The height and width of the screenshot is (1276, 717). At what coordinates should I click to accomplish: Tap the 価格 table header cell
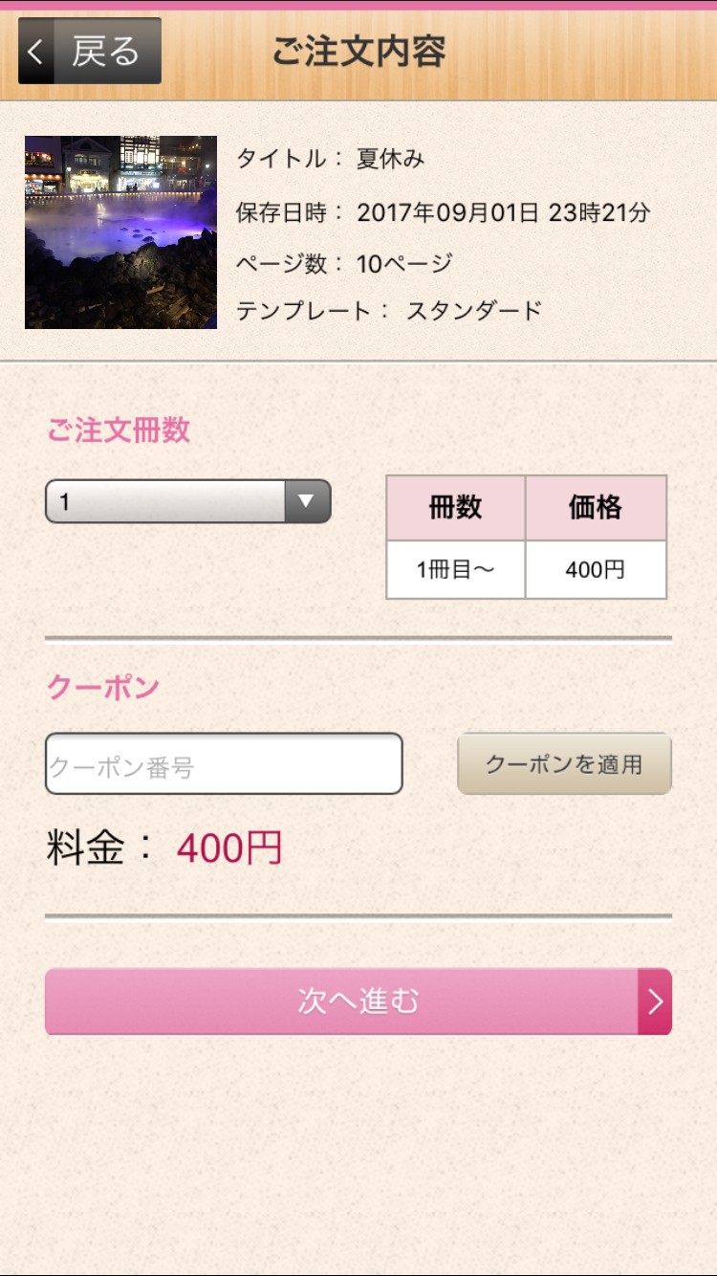[596, 508]
